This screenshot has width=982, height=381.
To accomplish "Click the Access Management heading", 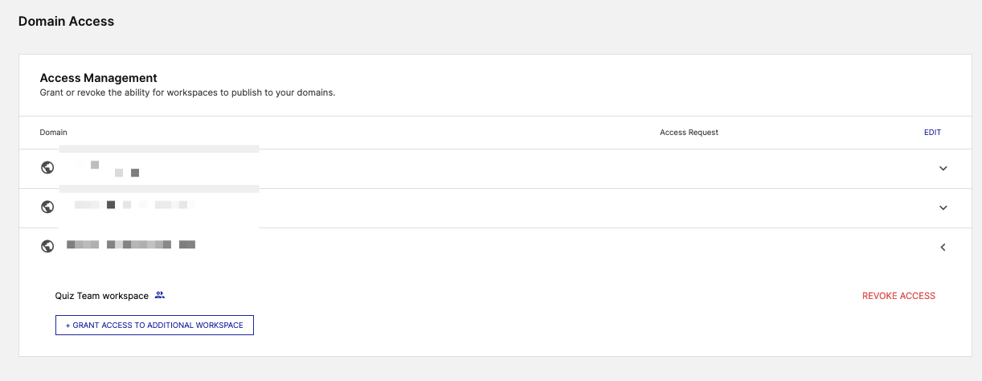I will (98, 78).
